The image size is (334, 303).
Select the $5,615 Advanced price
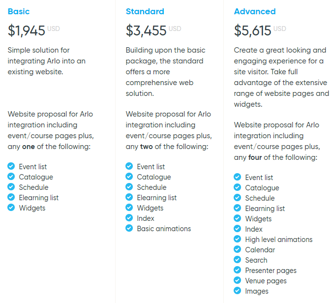tap(253, 30)
